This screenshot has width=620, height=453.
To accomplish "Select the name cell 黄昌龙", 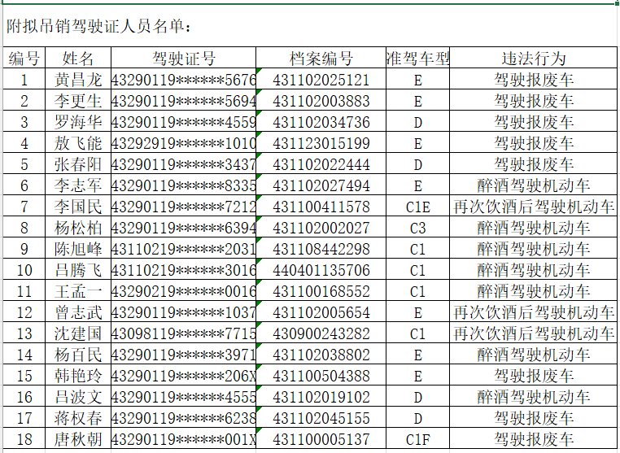I will pyautogui.click(x=78, y=80).
